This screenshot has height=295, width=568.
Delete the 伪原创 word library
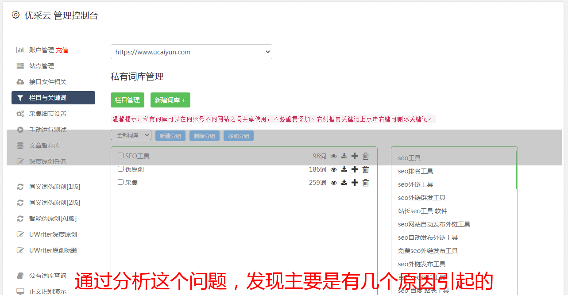click(366, 169)
